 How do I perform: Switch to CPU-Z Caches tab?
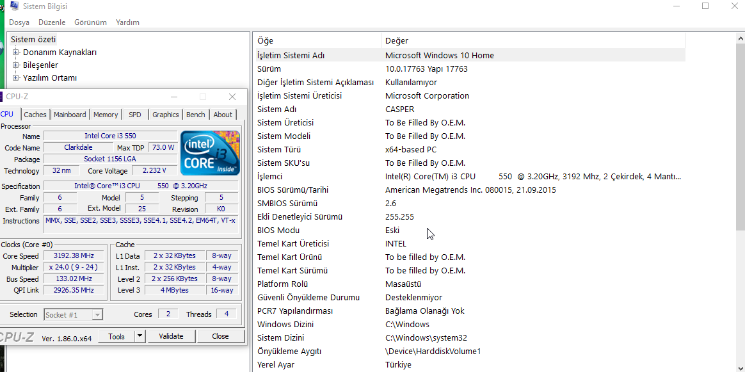(x=35, y=115)
